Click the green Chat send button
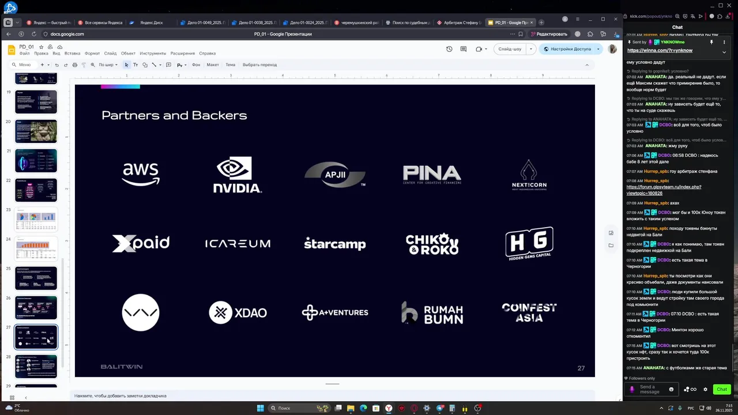Viewport: 738px width, 415px height. coord(721,389)
